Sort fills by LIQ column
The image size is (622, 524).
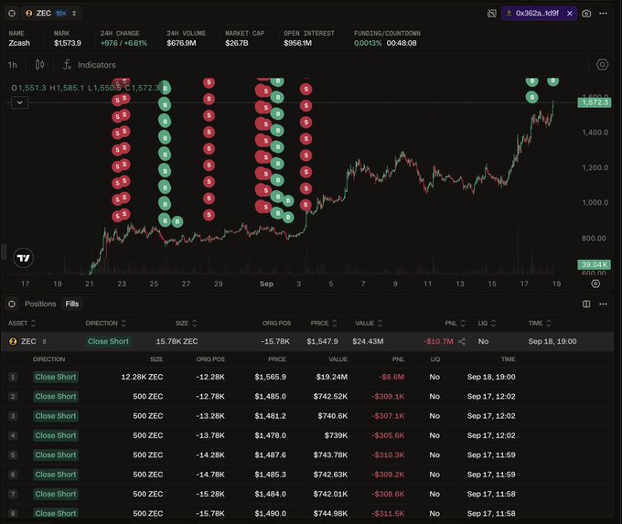487,324
